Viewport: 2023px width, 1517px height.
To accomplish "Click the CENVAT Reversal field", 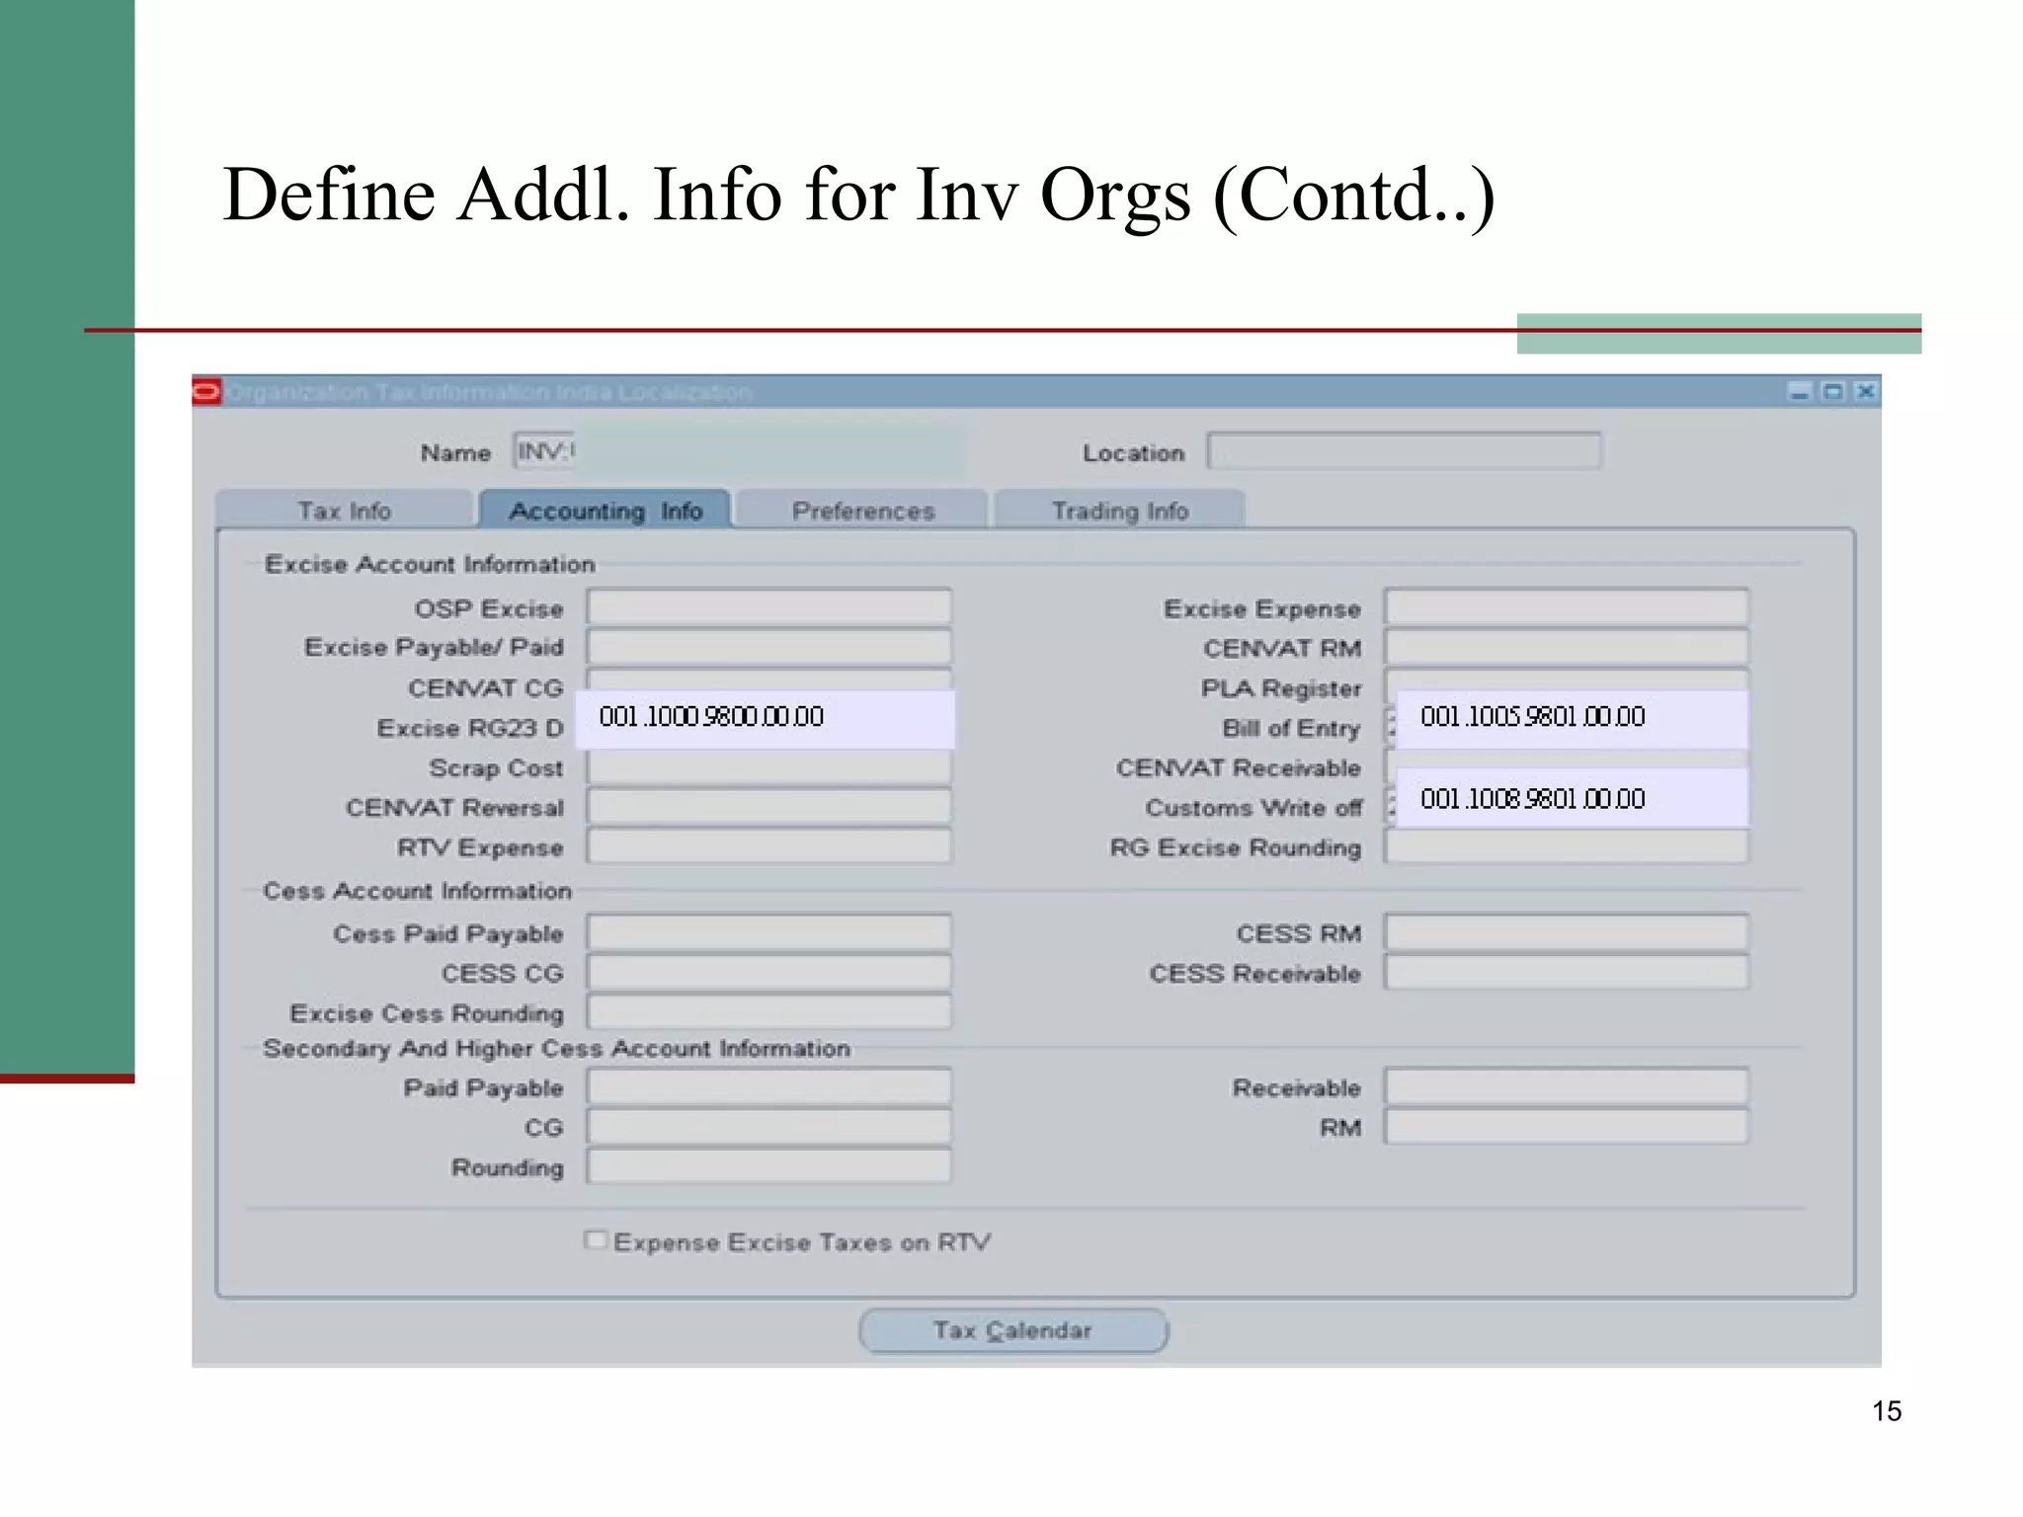I will (x=769, y=807).
